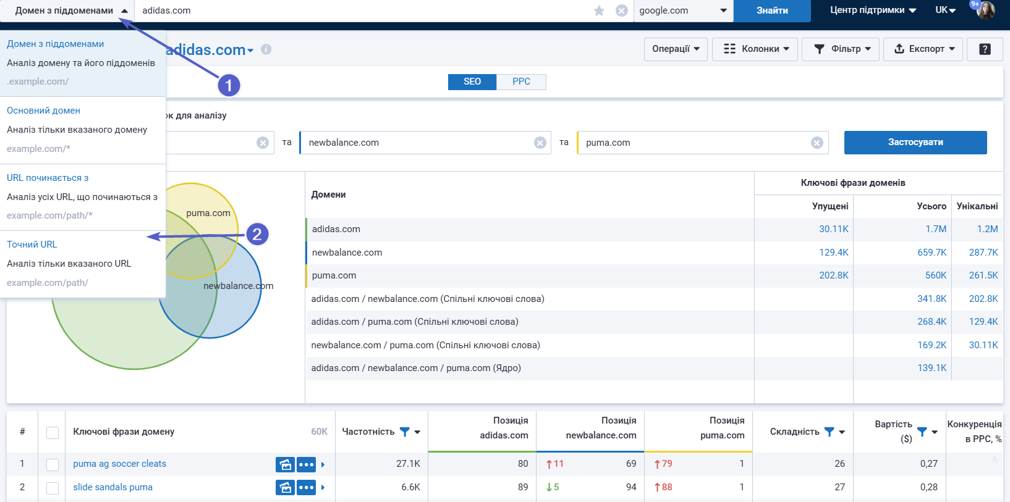Open UK language selector

(x=946, y=10)
